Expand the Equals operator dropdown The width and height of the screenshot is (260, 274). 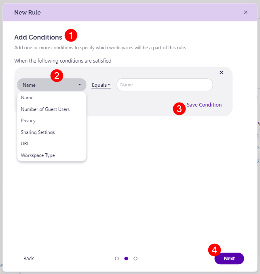[x=101, y=85]
